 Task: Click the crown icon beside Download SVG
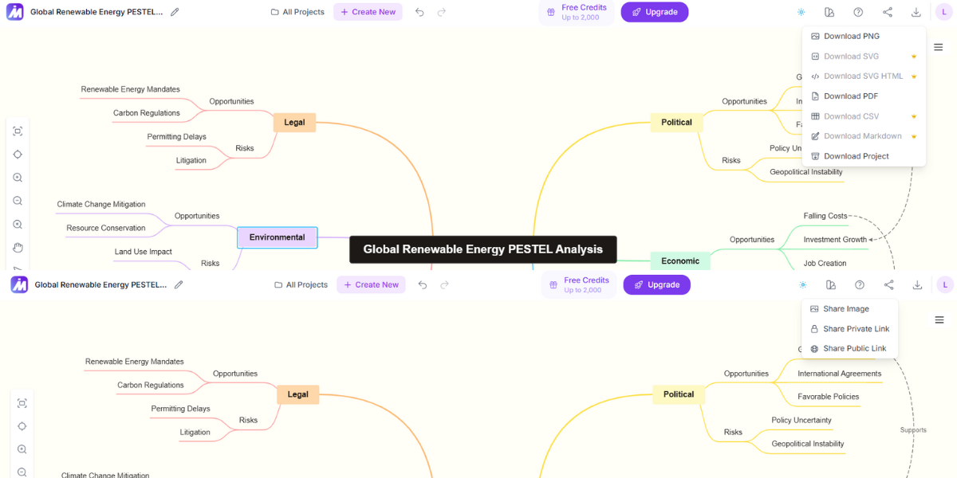(x=914, y=57)
